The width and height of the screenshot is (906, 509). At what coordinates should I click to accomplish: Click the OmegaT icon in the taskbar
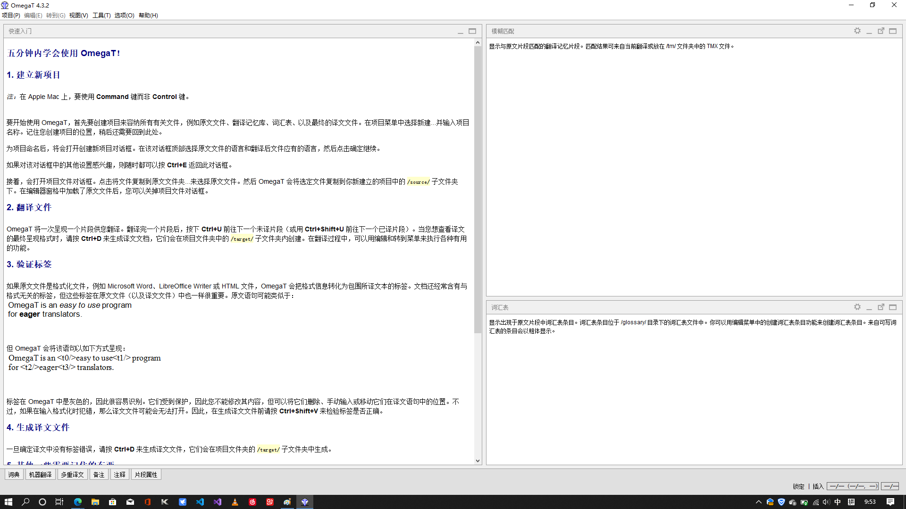pos(304,502)
